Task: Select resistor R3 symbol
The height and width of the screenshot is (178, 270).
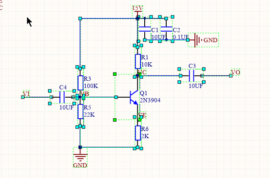Action: [x=80, y=83]
